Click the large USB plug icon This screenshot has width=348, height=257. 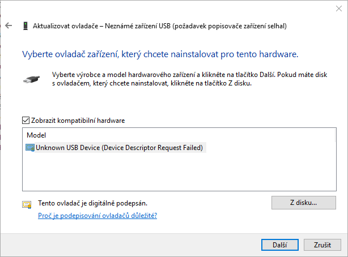pyautogui.click(x=31, y=79)
